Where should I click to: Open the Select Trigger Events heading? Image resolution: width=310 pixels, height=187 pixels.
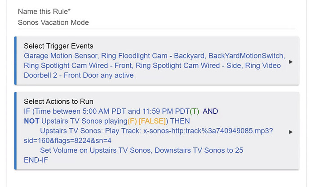[x=58, y=46]
